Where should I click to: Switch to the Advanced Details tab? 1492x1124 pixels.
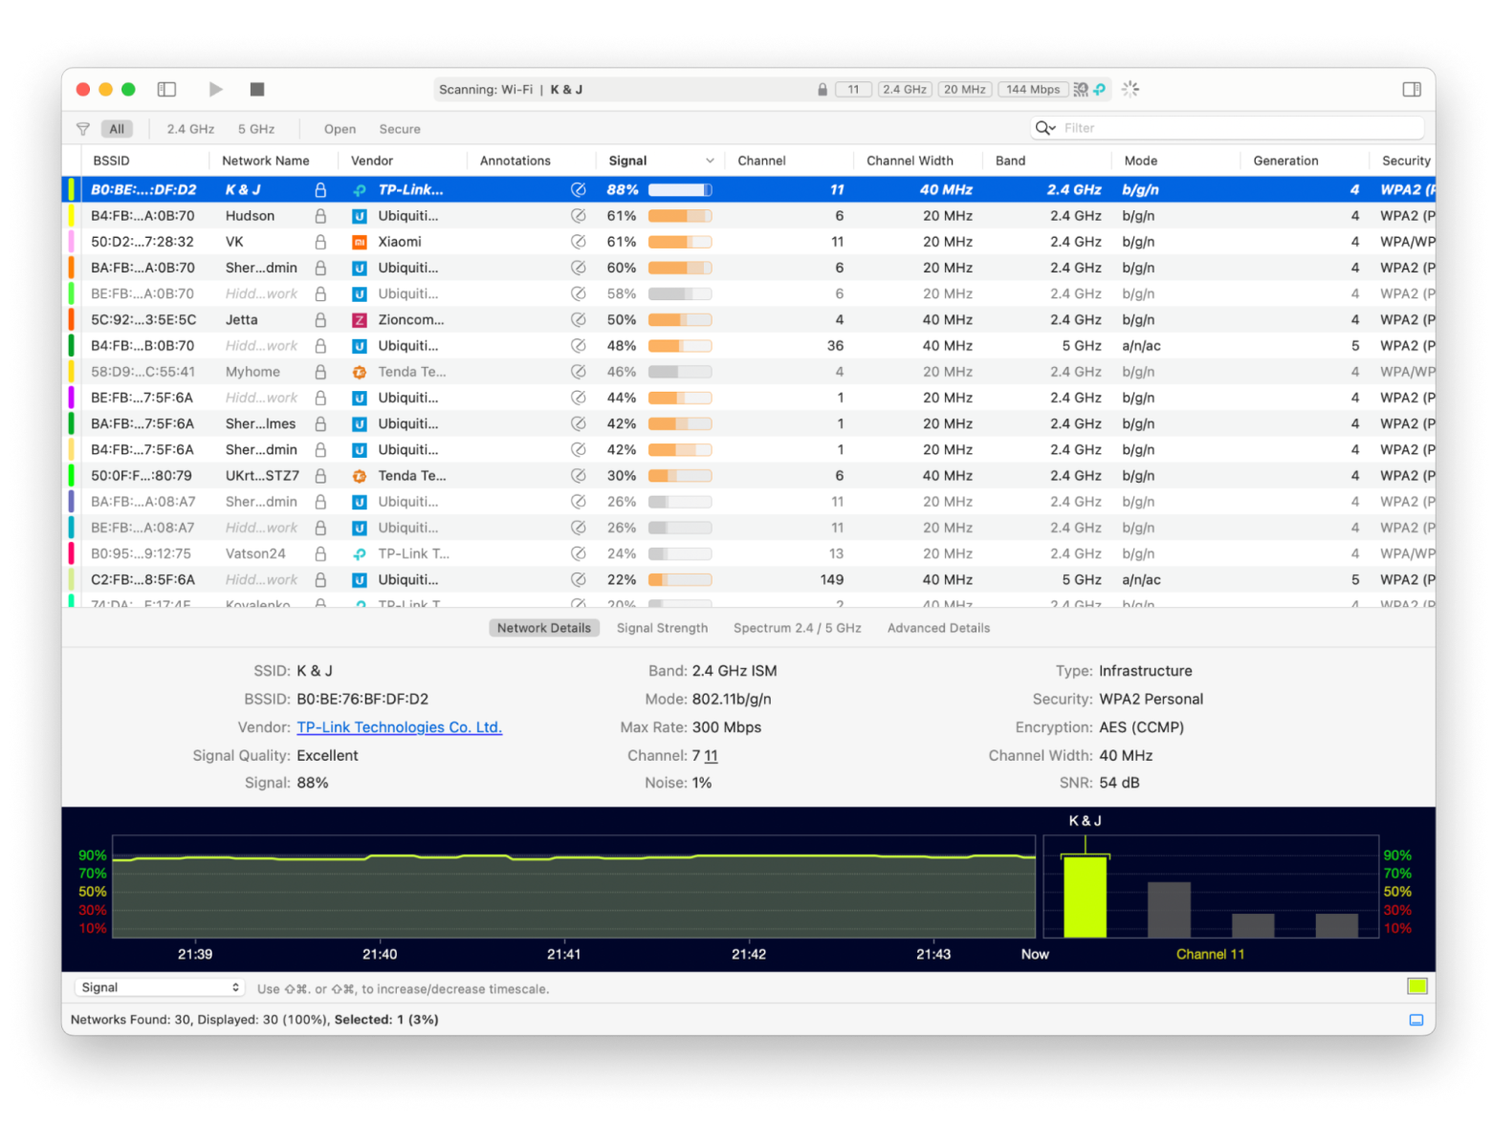938,628
